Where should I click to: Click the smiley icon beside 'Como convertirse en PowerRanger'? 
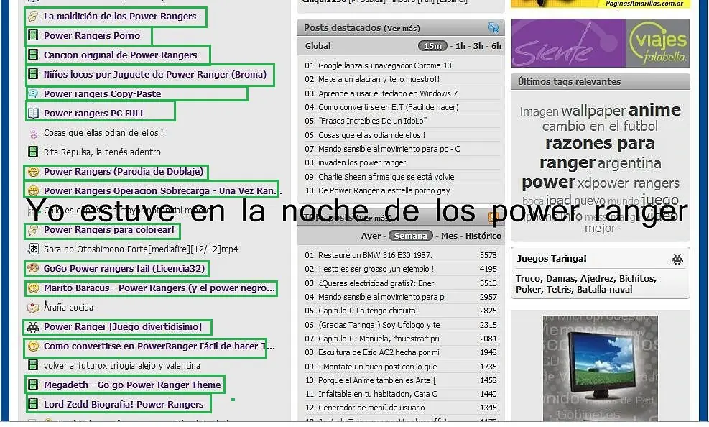33,346
